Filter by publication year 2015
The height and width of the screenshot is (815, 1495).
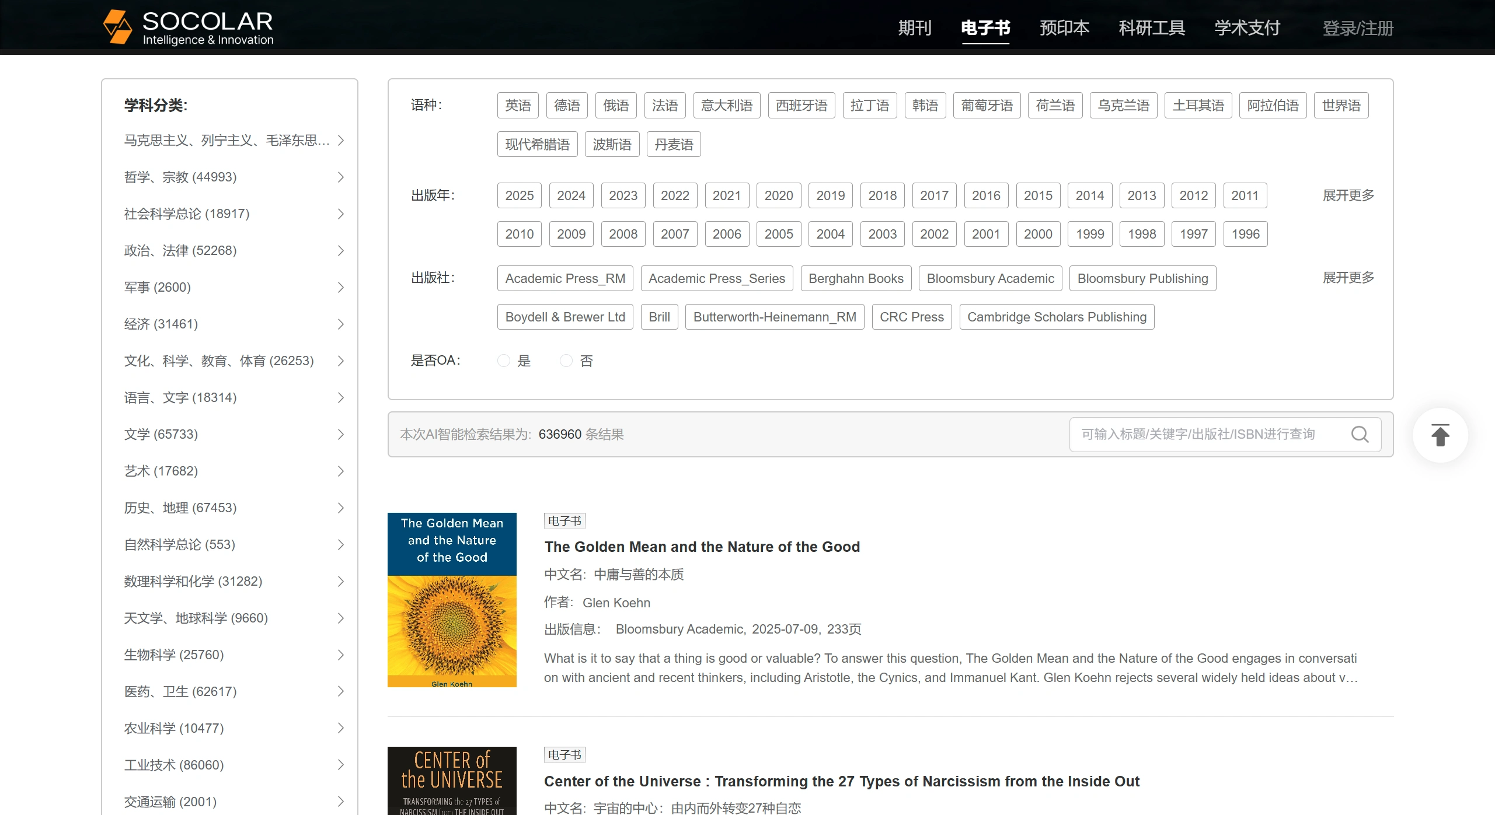(x=1038, y=195)
